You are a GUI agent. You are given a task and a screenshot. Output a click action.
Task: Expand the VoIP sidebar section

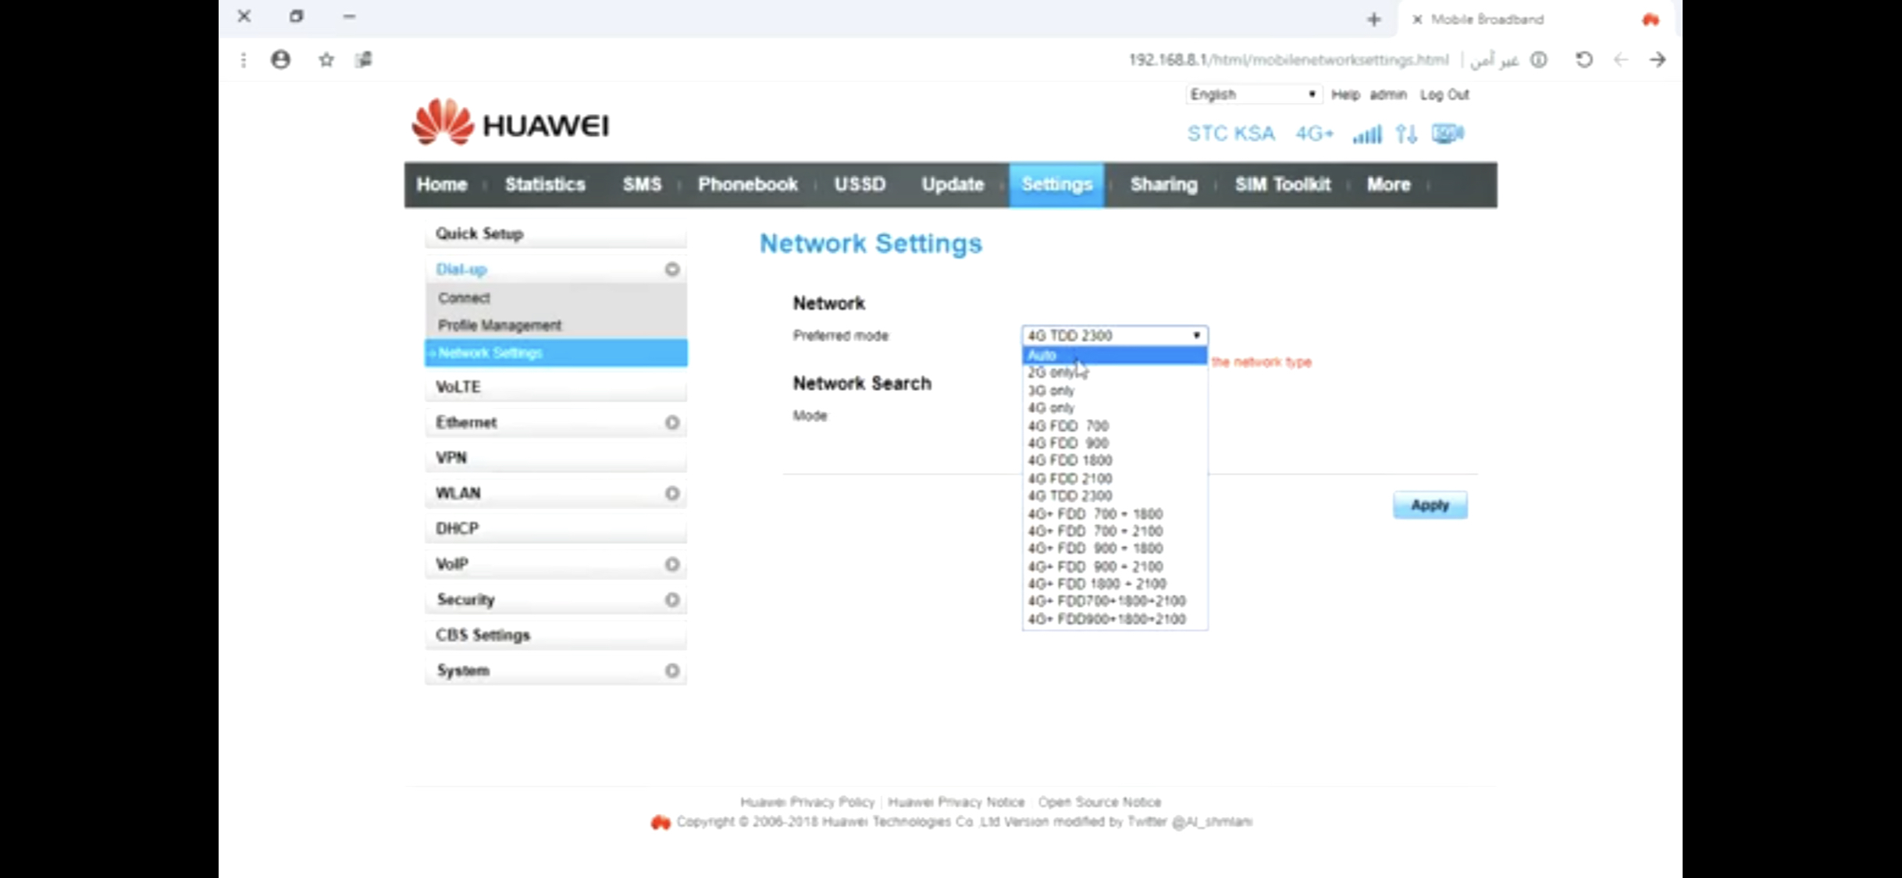(671, 564)
